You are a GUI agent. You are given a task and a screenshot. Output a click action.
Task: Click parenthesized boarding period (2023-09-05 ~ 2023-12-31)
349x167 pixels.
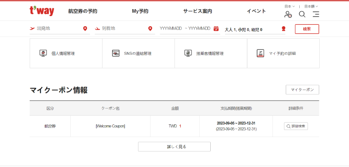[236, 129]
